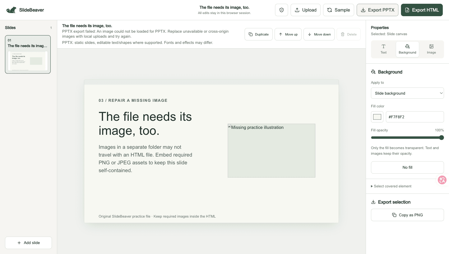
Task: Remove the fill with No fill
Action: pos(407,167)
